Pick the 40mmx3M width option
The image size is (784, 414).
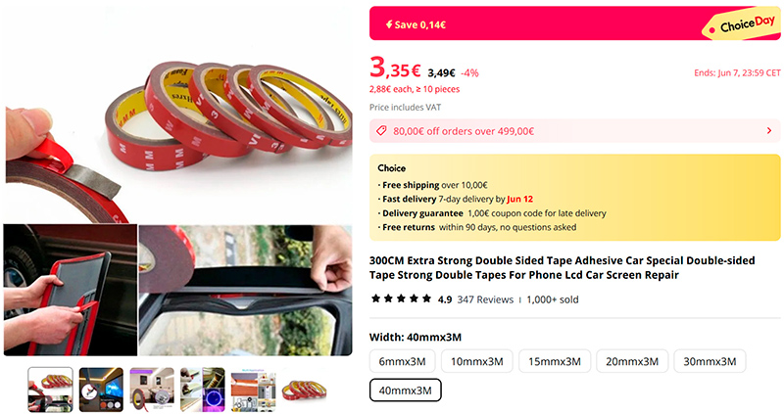pyautogui.click(x=405, y=390)
